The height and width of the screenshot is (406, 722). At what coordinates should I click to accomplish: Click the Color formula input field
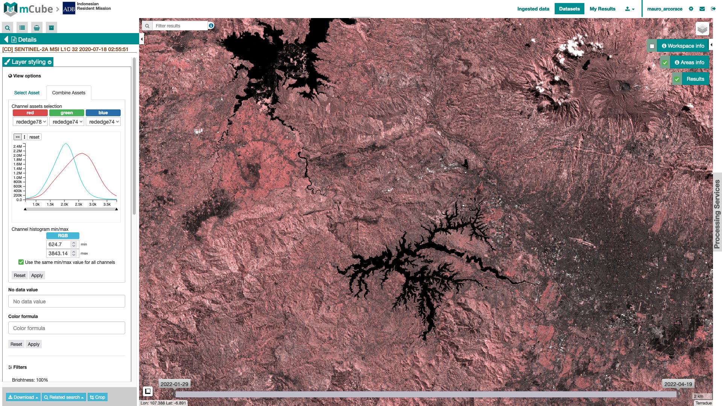[x=67, y=328]
